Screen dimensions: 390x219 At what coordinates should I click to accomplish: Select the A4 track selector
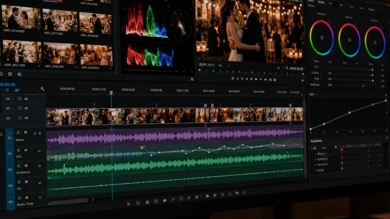pyautogui.click(x=10, y=186)
